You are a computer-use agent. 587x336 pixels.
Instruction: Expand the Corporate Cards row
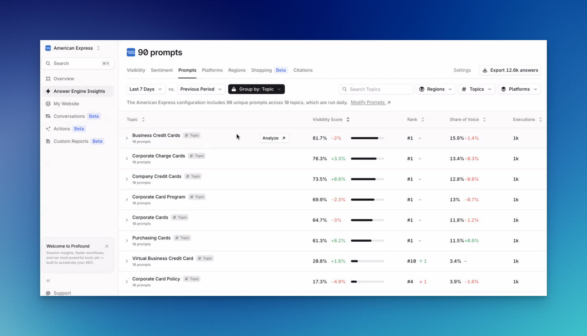tap(127, 220)
